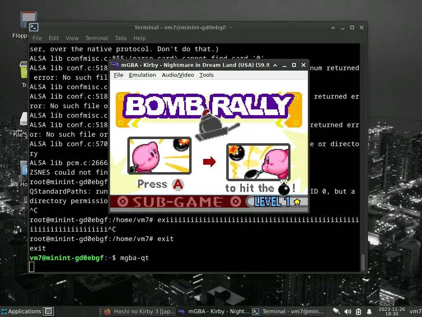Image resolution: width=422 pixels, height=317 pixels.
Task: Click the mGBA app icon in its title bar
Action: 115,65
